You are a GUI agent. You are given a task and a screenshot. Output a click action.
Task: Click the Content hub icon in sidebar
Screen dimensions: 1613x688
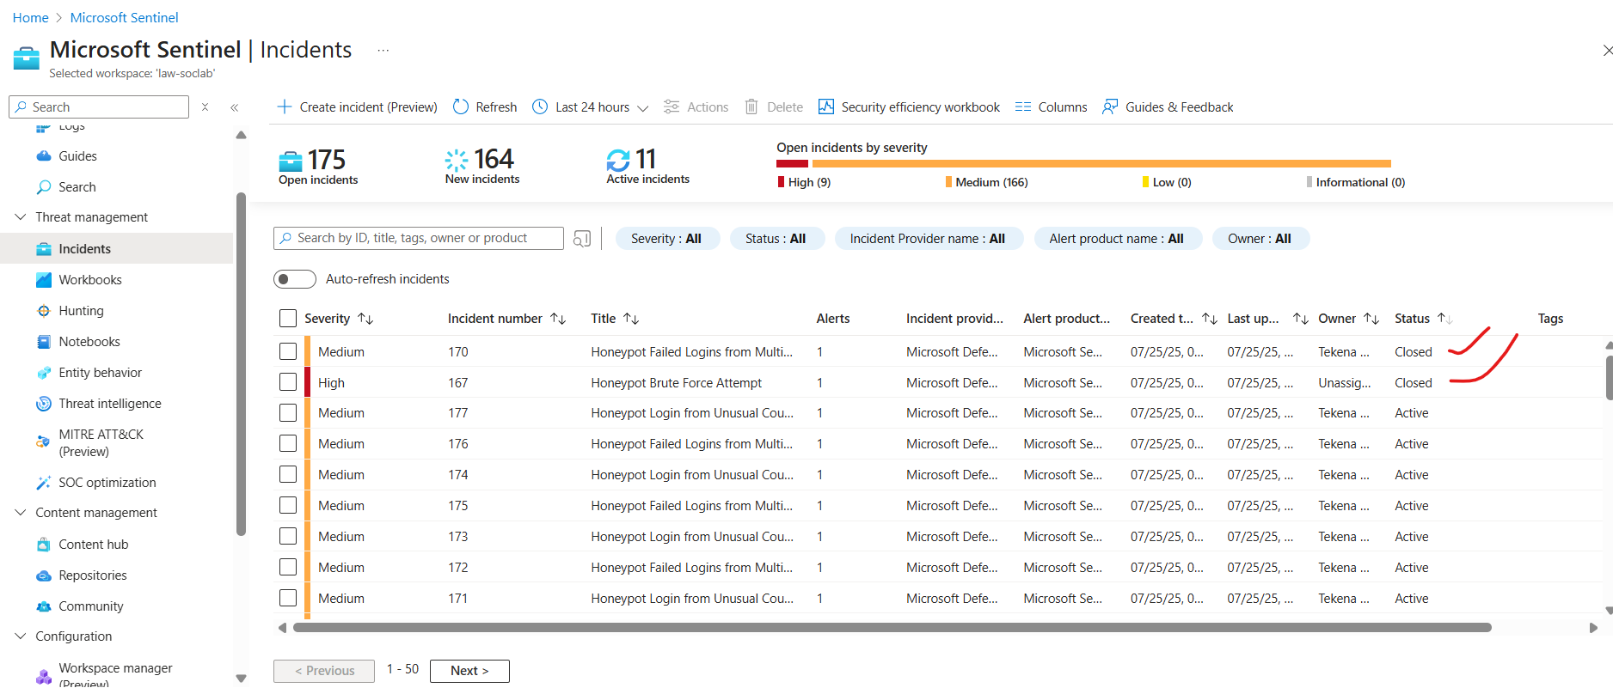(x=44, y=545)
